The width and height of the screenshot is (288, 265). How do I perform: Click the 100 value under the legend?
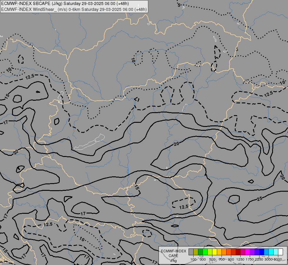(193, 259)
